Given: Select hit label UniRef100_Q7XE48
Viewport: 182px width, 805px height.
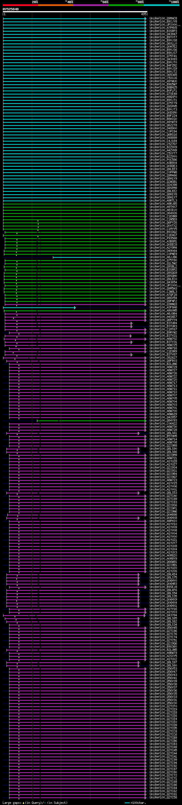Looking at the screenshot, I should tap(163, 94).
